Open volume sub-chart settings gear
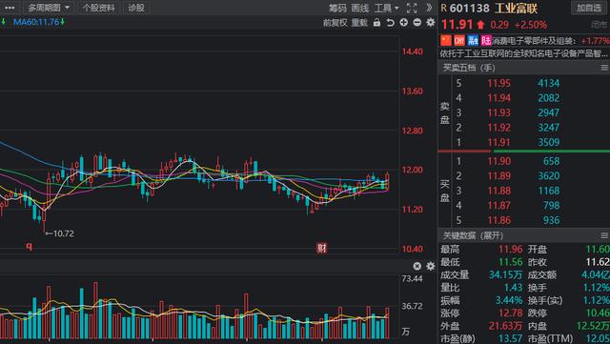Image resolution: width=610 pixels, height=344 pixels. pyautogui.click(x=430, y=266)
